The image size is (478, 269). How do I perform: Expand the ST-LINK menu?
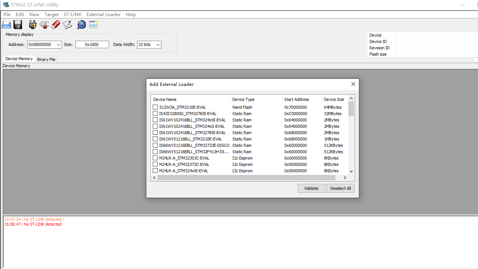coord(72,14)
